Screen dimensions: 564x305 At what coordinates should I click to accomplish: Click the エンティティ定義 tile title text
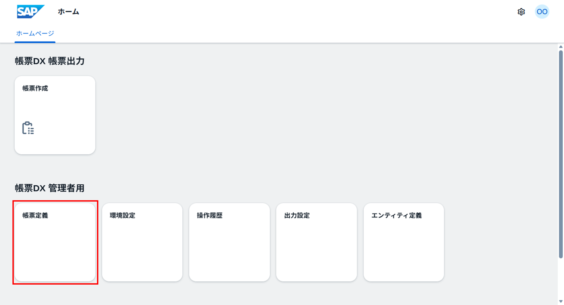tap(396, 215)
